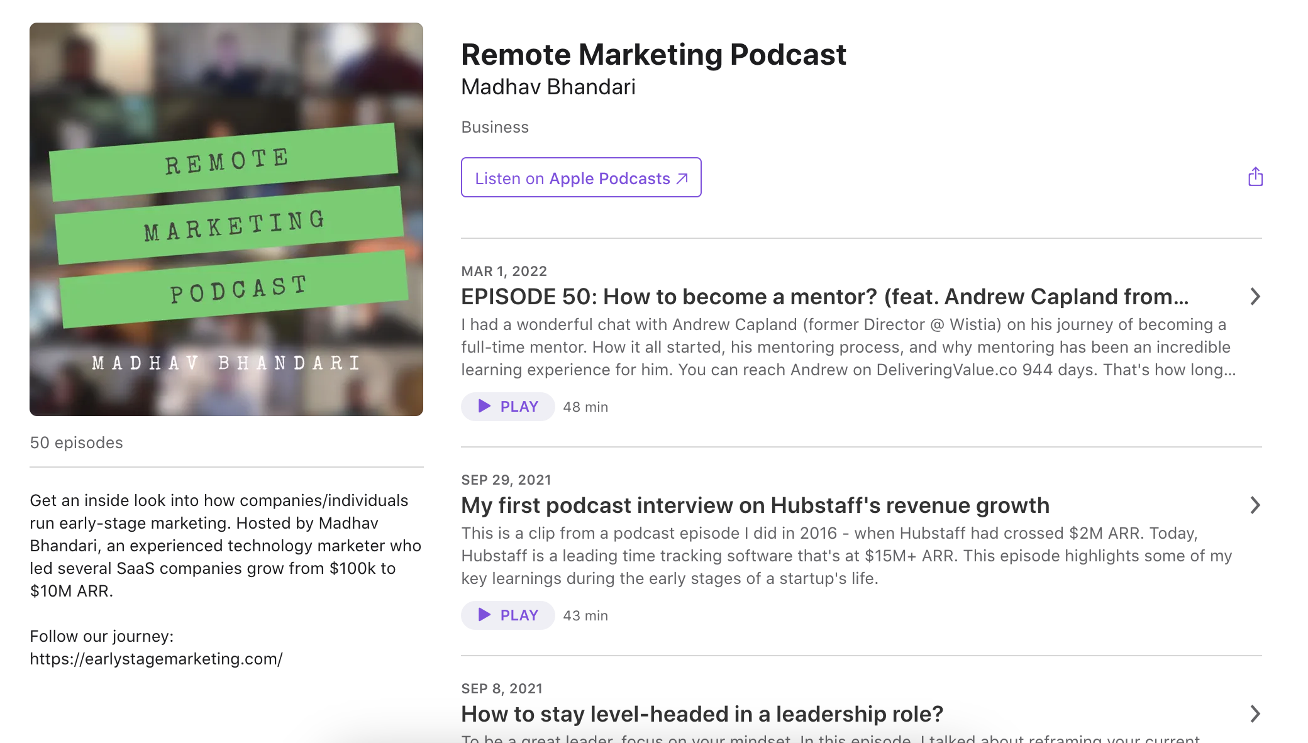1308x743 pixels.
Task: Click the 'Follow our journey:' text
Action: coord(101,636)
